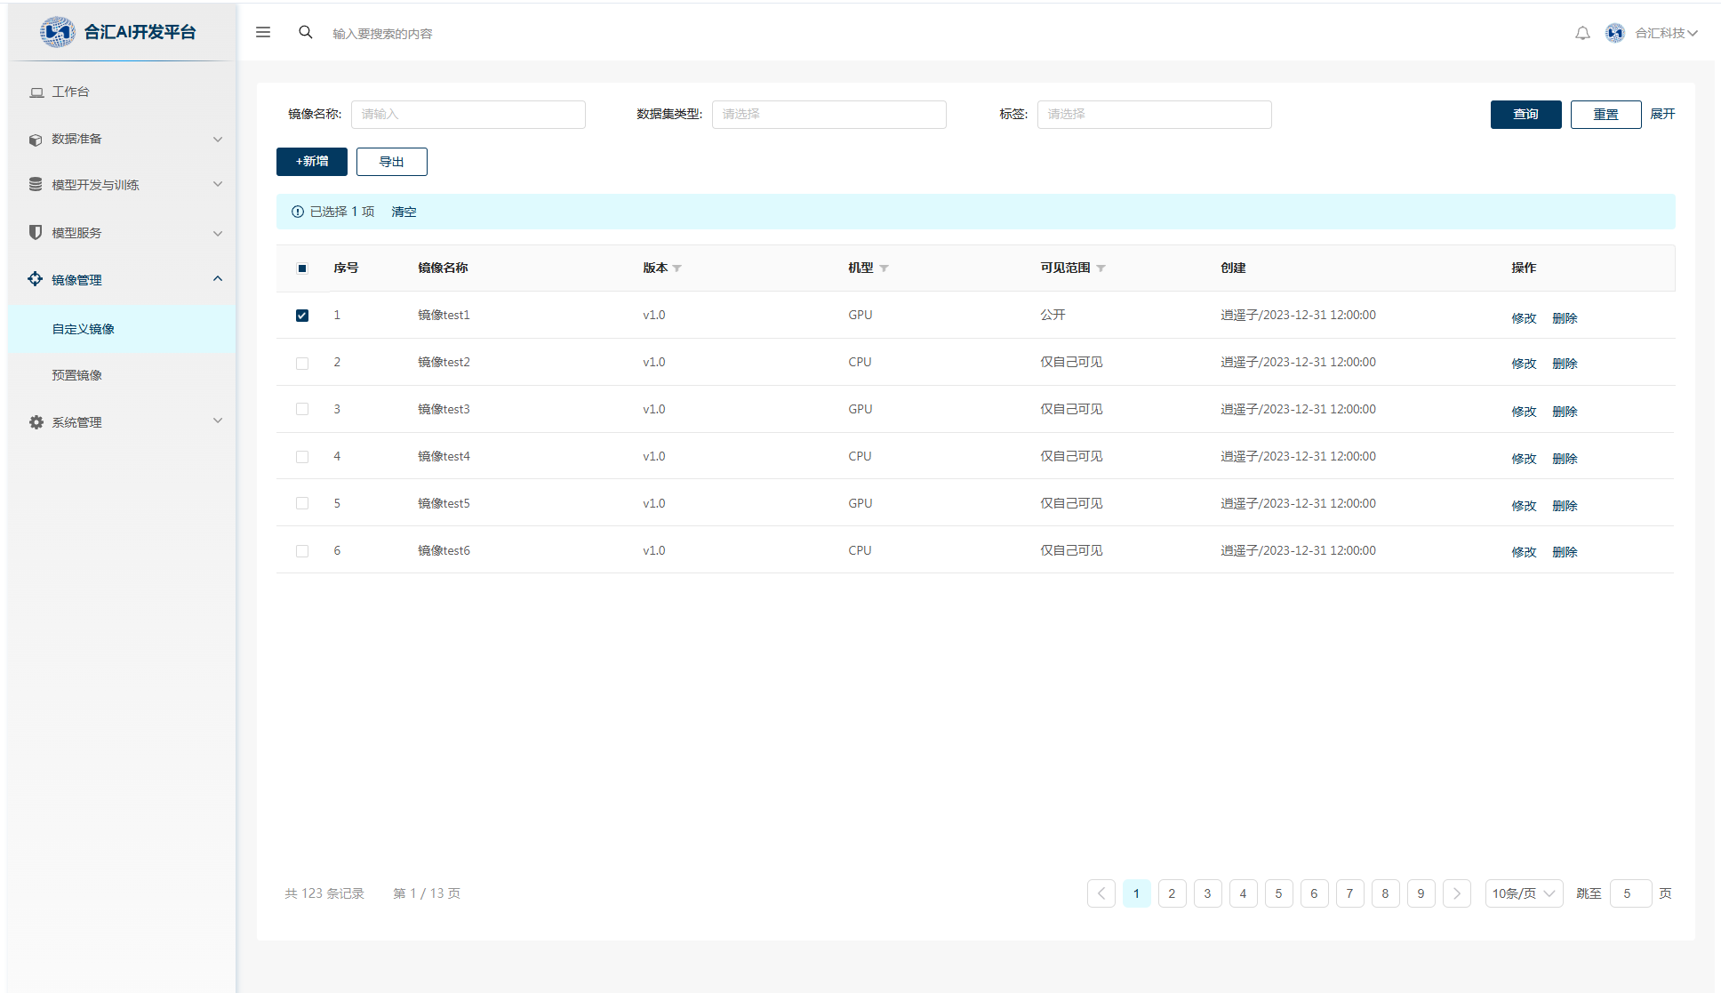Open the 10条/页 page size dropdown
1721x993 pixels.
tap(1524, 893)
